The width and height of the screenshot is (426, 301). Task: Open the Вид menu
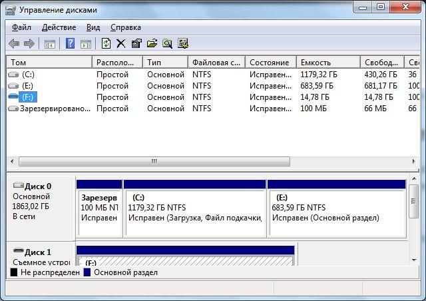coord(93,27)
